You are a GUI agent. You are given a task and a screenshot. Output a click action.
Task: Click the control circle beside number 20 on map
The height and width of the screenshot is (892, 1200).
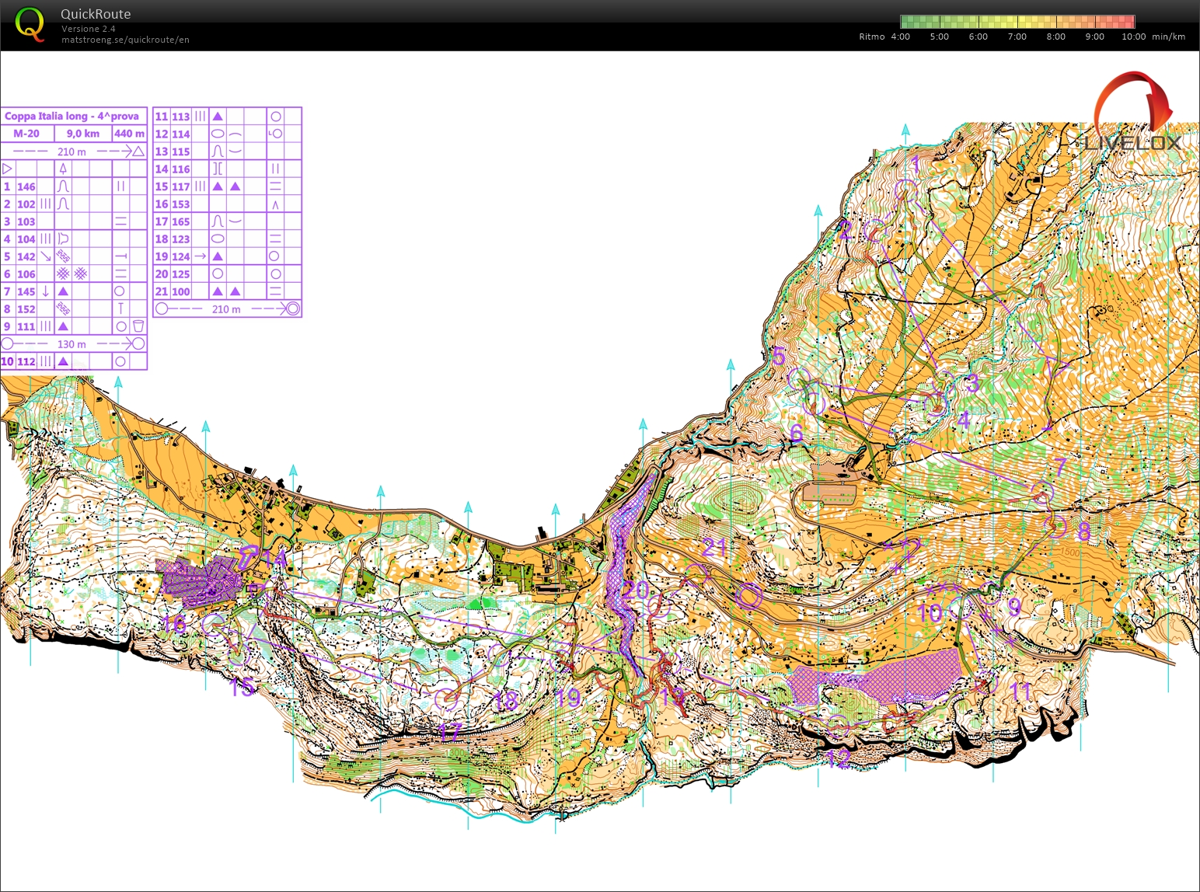[659, 606]
